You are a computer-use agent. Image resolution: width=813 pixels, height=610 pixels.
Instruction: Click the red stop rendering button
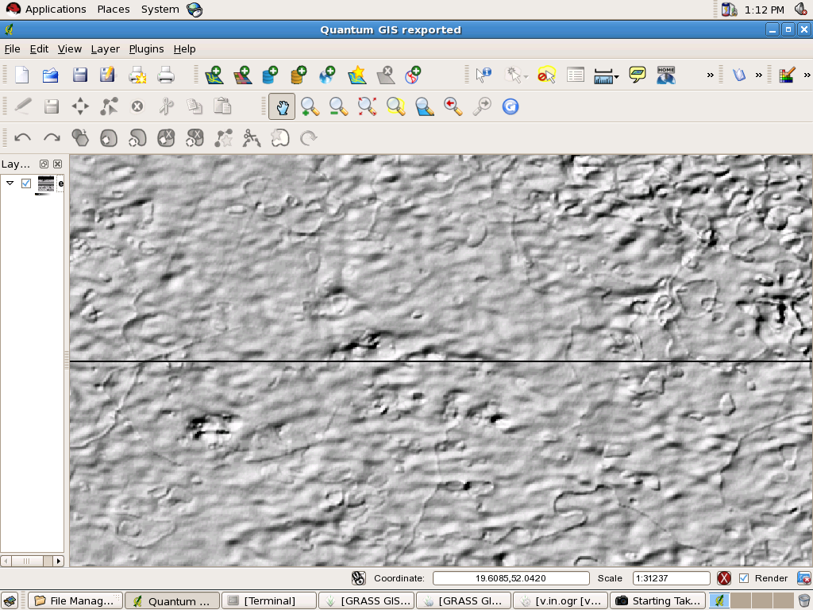point(724,578)
